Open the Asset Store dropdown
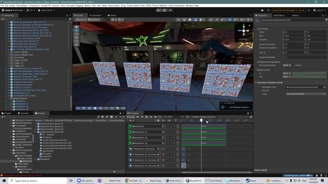Viewport: 328px width, 184px height. pyautogui.click(x=46, y=10)
